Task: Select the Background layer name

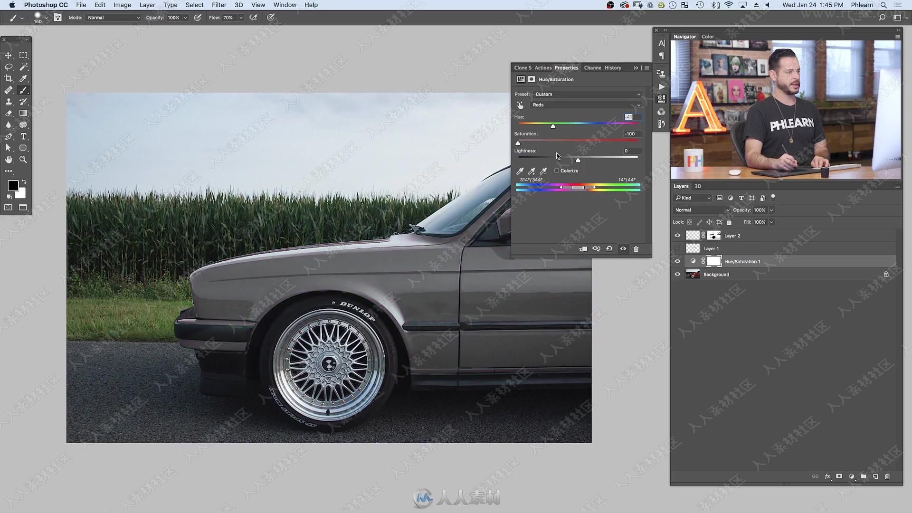Action: (x=716, y=275)
